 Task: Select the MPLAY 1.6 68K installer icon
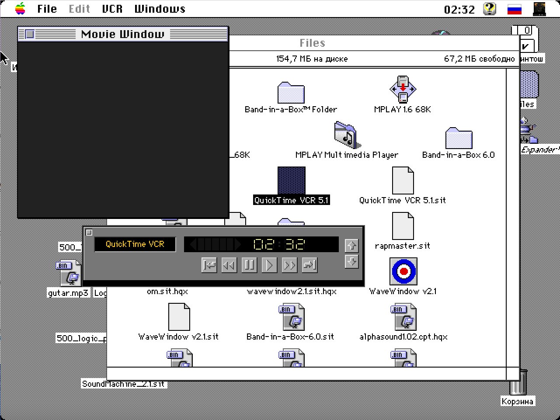click(x=403, y=89)
